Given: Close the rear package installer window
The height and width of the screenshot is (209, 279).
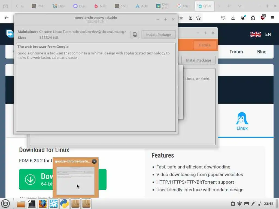Looking at the screenshot, I should 213,33.
